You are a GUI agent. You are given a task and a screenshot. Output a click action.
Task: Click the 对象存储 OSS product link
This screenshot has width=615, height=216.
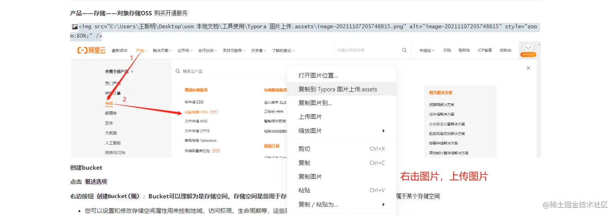click(196, 111)
